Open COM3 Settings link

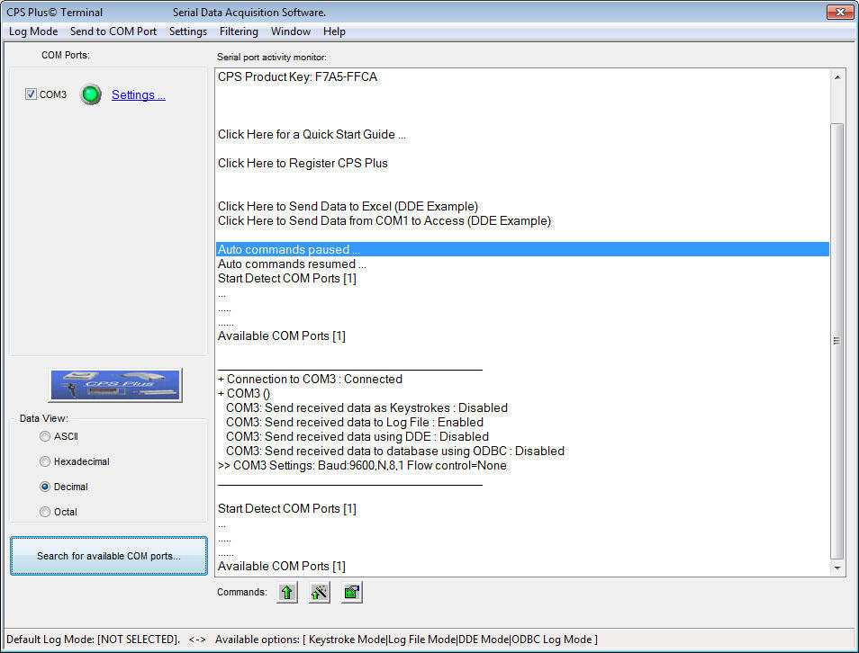(x=139, y=94)
